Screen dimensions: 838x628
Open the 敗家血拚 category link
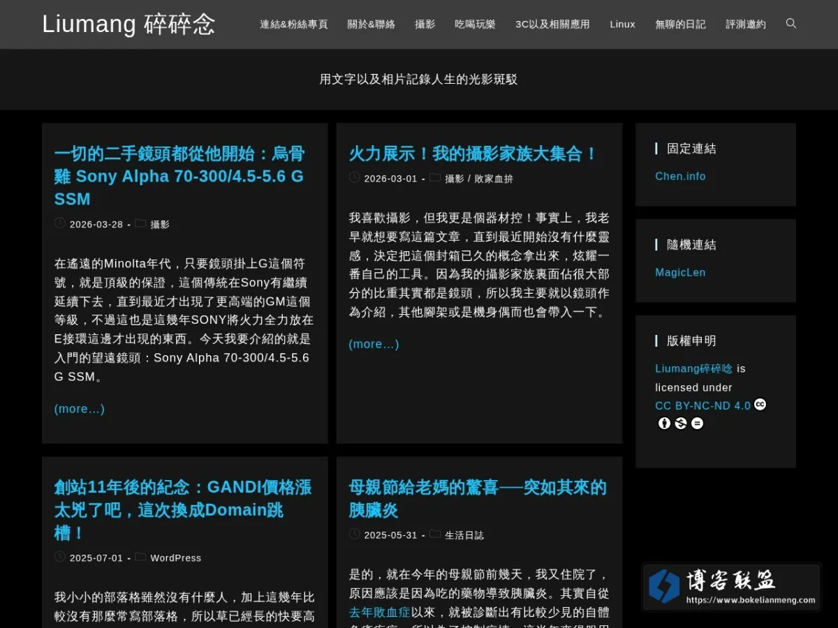point(494,179)
